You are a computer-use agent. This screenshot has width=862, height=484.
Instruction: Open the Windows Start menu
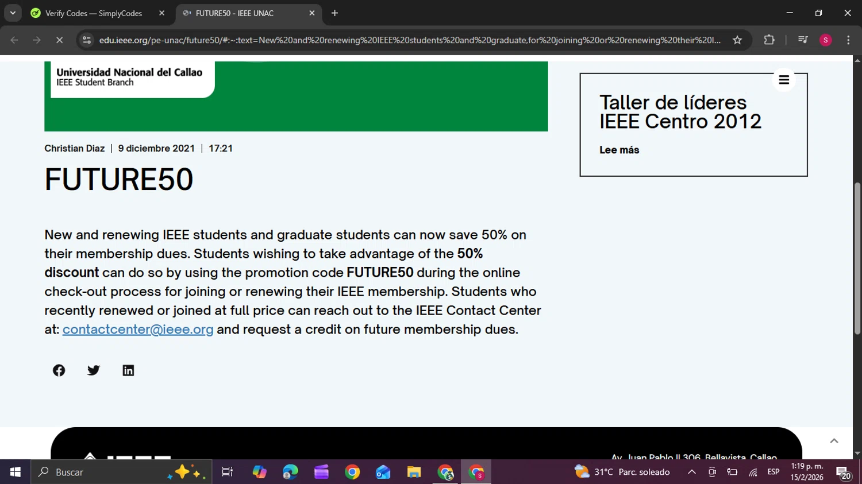click(x=16, y=472)
